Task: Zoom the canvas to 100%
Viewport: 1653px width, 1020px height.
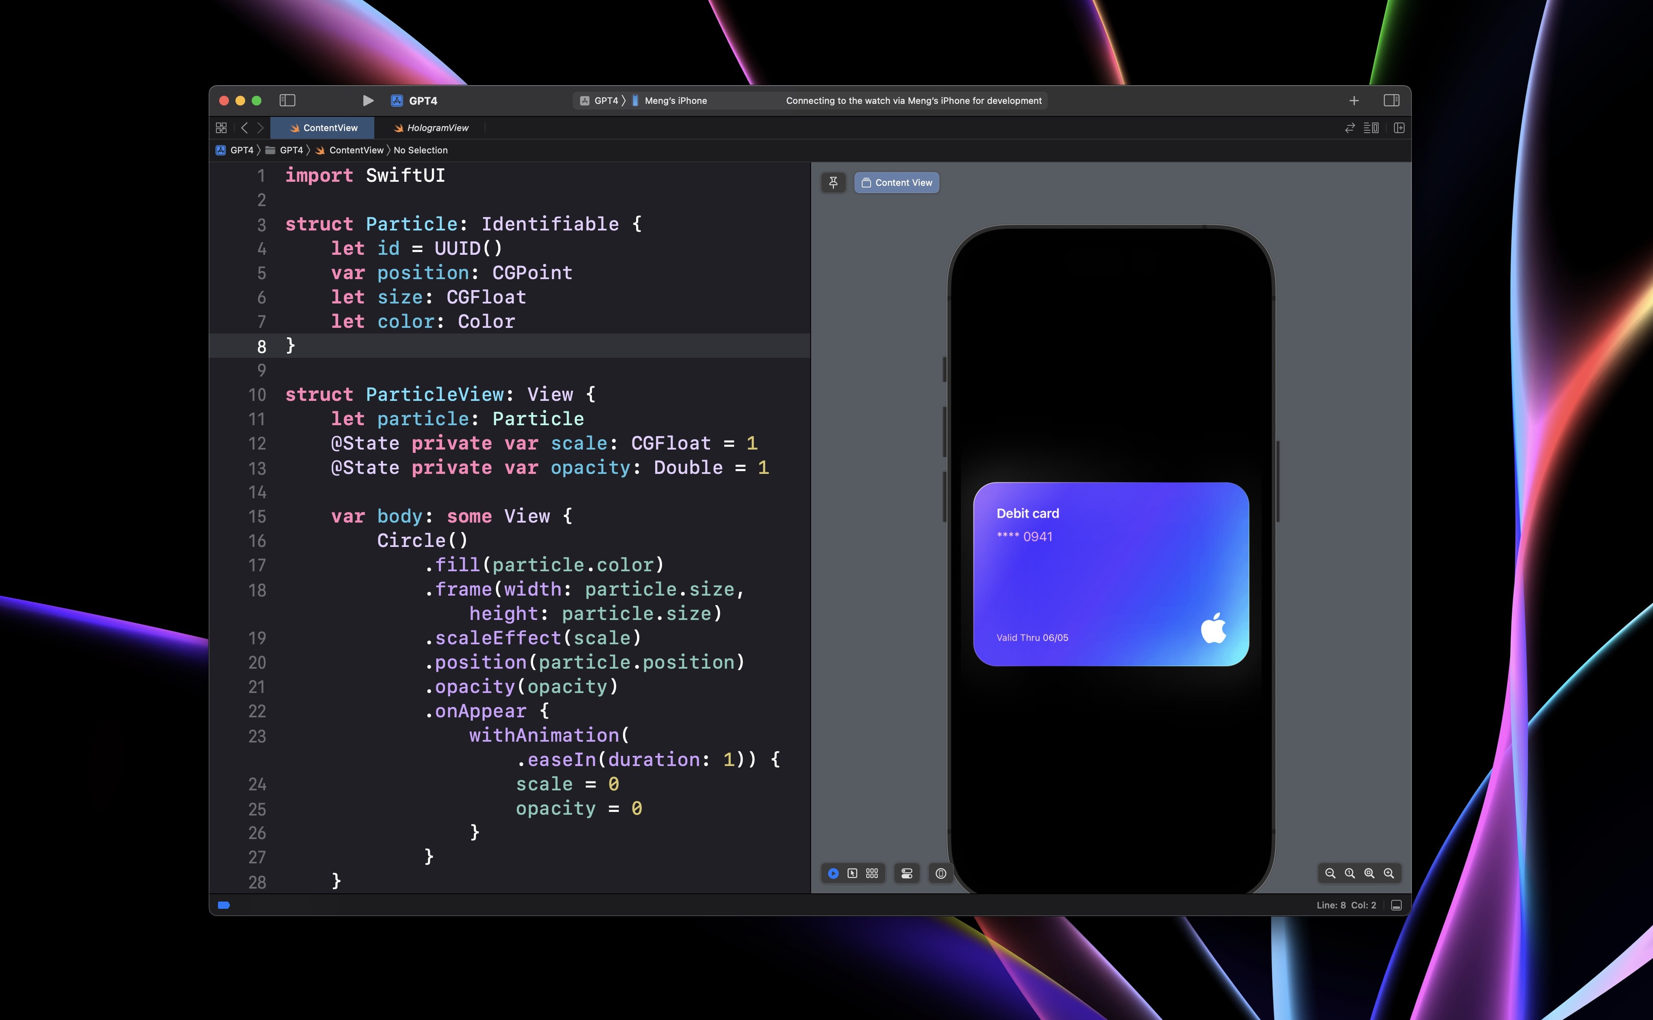Action: tap(1349, 873)
